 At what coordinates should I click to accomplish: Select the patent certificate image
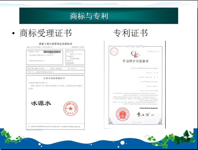pos(135,84)
